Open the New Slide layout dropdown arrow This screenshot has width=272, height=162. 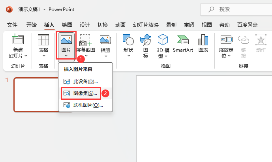[26, 56]
